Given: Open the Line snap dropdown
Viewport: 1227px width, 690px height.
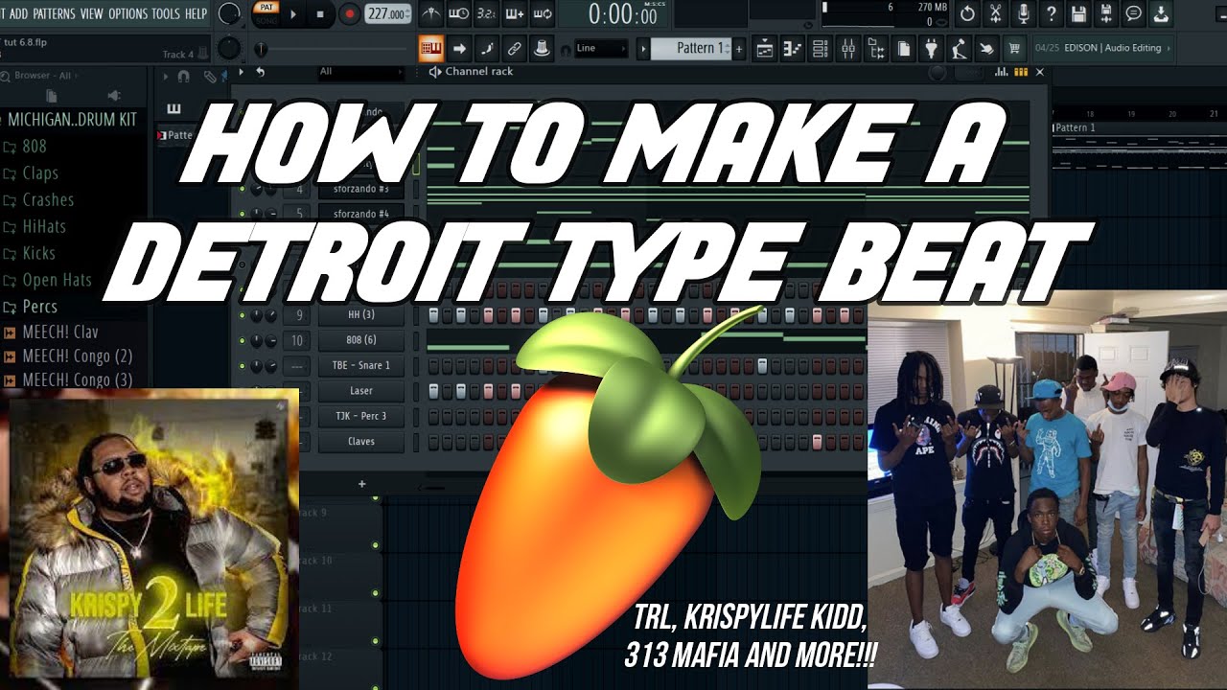Looking at the screenshot, I should tap(601, 48).
